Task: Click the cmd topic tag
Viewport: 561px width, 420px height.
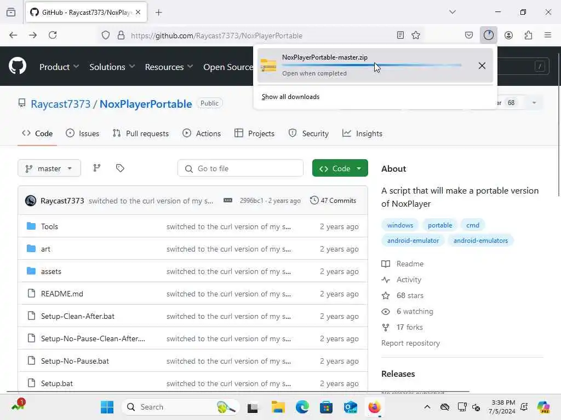Action: click(x=472, y=225)
